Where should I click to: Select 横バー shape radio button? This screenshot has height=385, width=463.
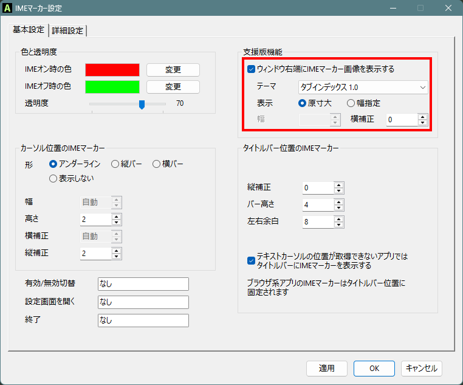156,164
